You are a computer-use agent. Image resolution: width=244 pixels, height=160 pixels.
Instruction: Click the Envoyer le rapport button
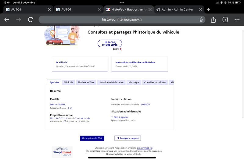click(x=127, y=138)
